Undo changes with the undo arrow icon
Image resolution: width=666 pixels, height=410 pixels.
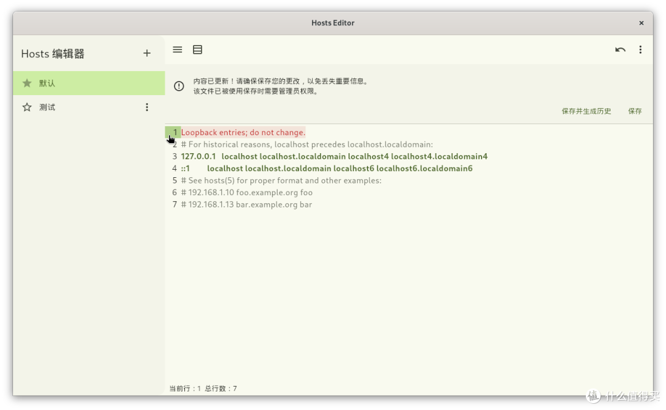tap(620, 50)
